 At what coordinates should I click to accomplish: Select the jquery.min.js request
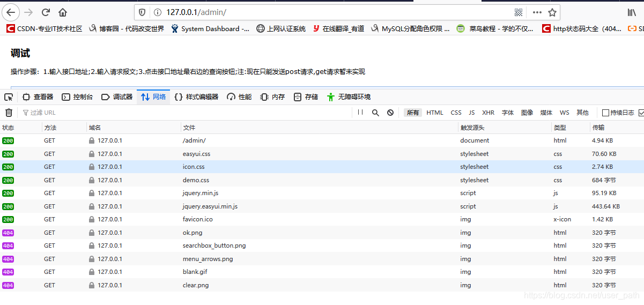tap(322, 193)
